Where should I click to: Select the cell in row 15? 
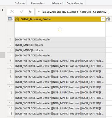tap(60, 114)
